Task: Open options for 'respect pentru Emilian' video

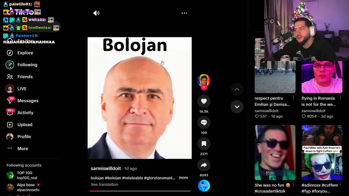Action: click(293, 98)
